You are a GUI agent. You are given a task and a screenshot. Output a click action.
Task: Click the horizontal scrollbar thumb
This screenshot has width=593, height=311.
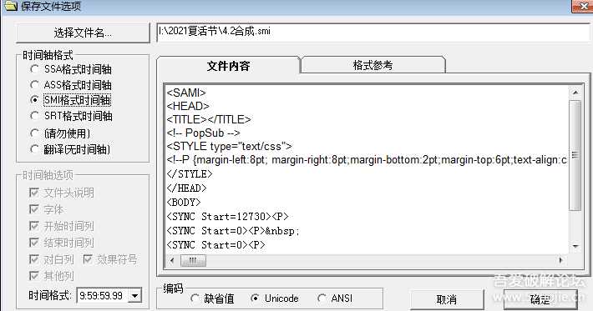click(193, 260)
